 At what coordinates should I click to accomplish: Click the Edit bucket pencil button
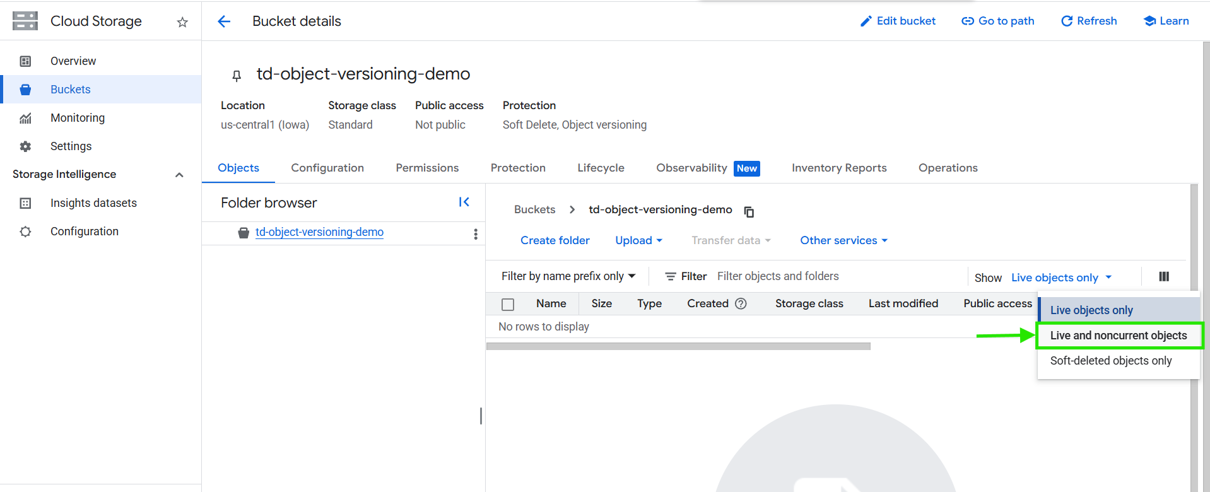[898, 21]
